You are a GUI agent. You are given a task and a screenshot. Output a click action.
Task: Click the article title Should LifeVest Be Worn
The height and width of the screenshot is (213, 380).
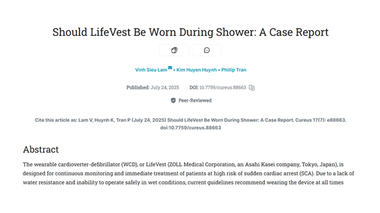[190, 32]
